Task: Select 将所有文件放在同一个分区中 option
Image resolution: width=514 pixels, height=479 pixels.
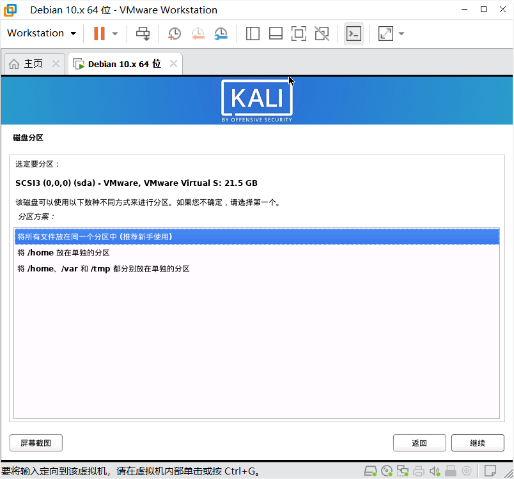Action: [x=256, y=237]
